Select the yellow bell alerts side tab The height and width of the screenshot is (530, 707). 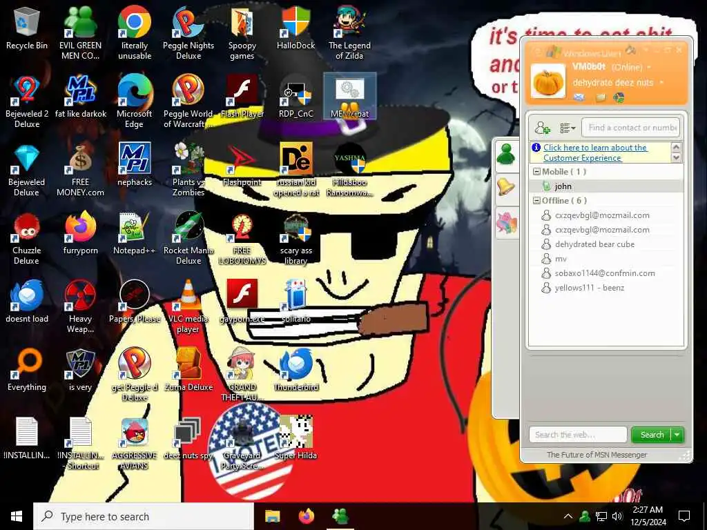pos(506,188)
